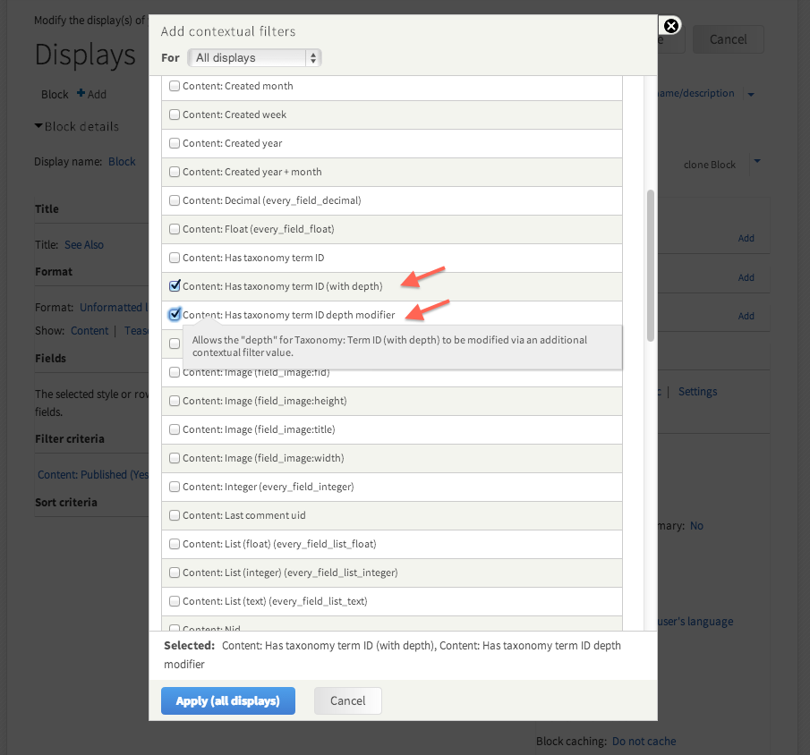Open the 'For All displays' dropdown
The image size is (810, 755).
pyautogui.click(x=255, y=58)
